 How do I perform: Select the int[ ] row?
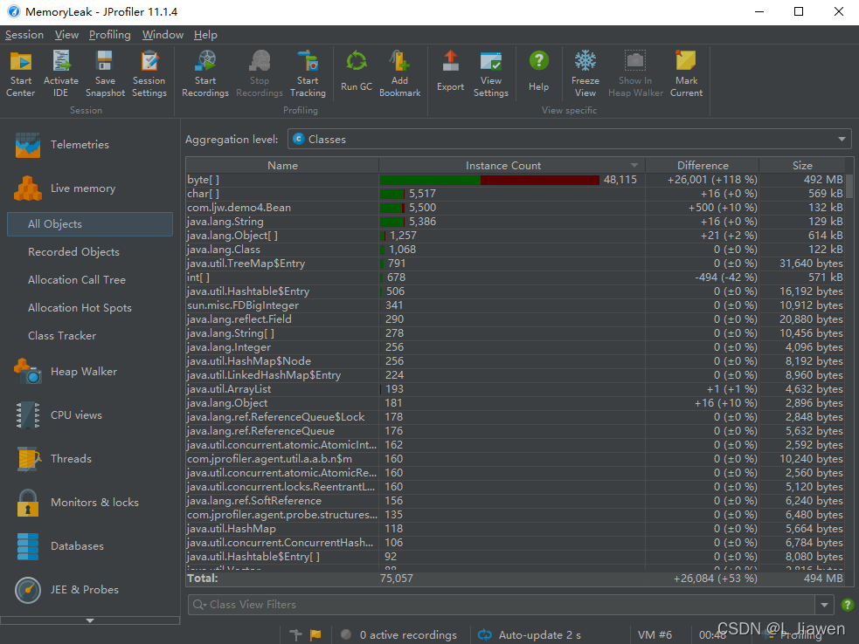515,277
